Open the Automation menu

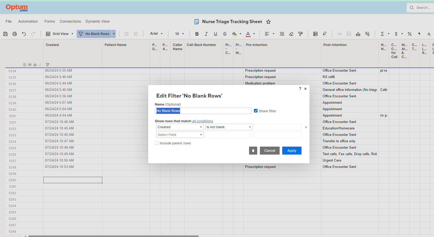[x=28, y=21]
